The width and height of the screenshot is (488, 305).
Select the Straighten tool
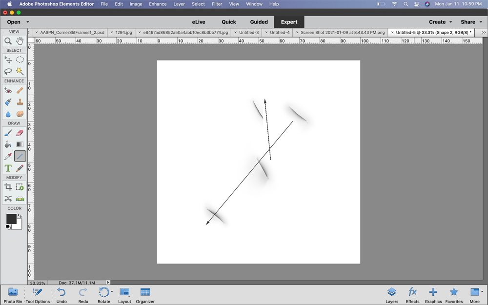click(20, 198)
